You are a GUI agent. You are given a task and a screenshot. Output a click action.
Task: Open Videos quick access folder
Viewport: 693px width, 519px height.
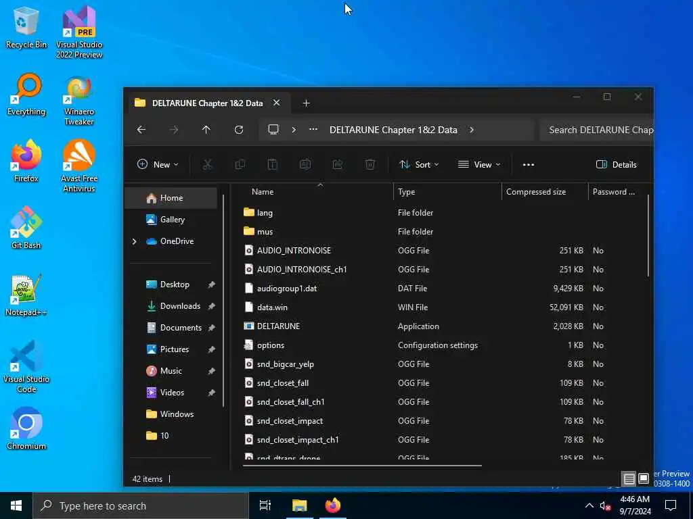click(x=171, y=393)
